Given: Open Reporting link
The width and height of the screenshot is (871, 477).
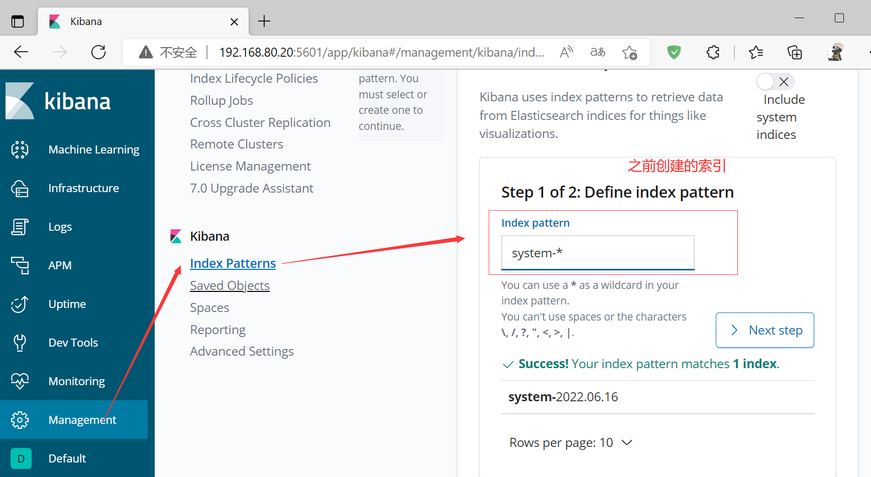Looking at the screenshot, I should point(217,330).
